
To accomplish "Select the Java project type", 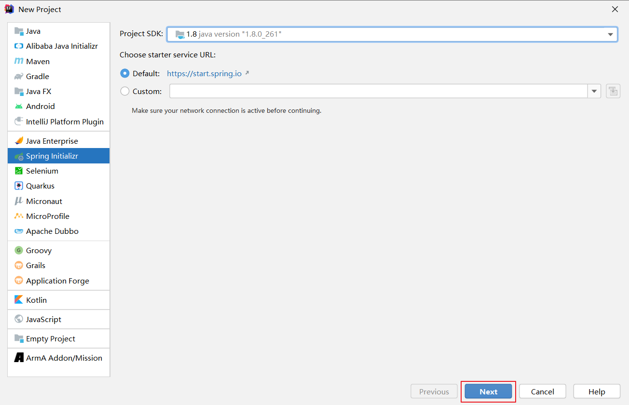I will click(x=59, y=31).
